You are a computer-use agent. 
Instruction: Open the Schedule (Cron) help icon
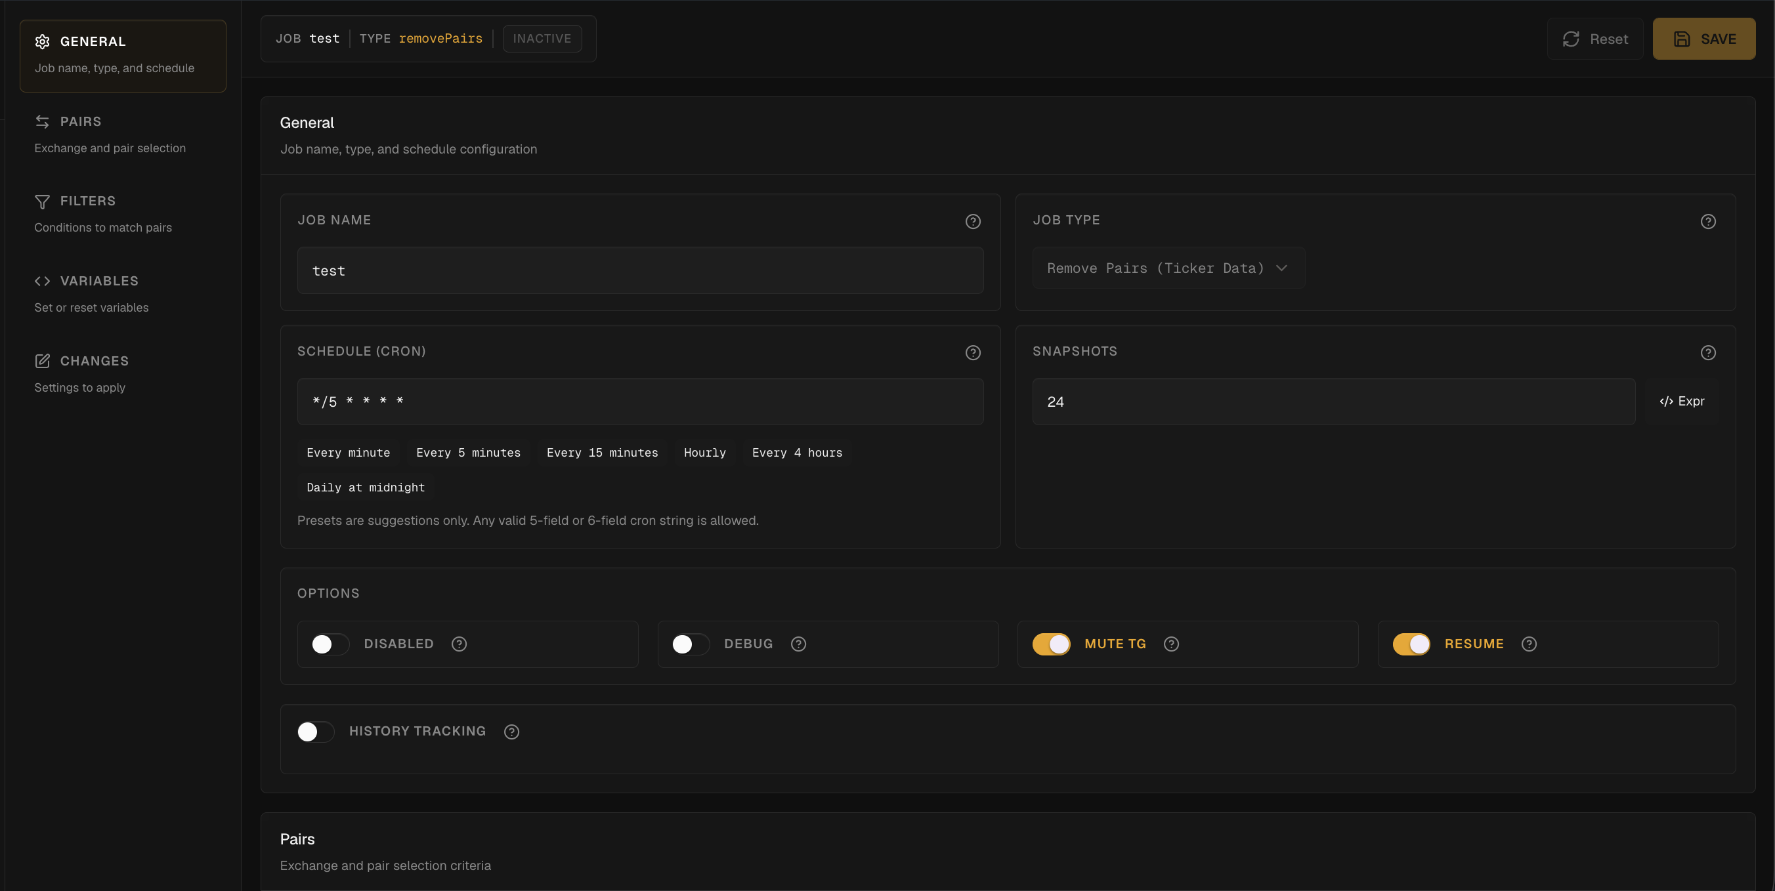pyautogui.click(x=973, y=352)
